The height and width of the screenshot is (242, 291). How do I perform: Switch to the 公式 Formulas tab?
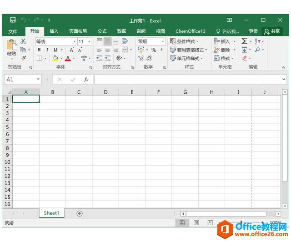point(102,31)
